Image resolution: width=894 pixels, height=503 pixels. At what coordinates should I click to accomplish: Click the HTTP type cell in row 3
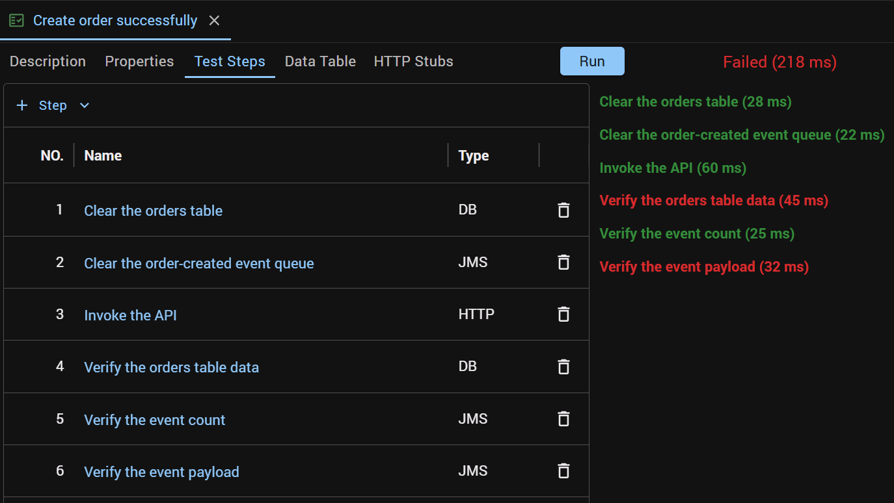click(x=476, y=315)
